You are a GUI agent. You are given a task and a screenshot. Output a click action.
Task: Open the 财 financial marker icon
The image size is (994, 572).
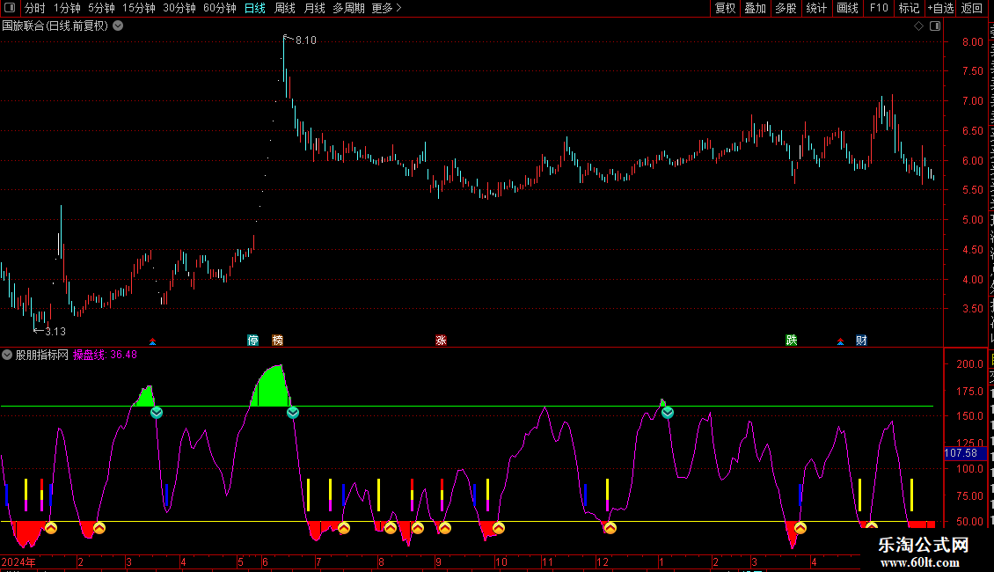(861, 341)
